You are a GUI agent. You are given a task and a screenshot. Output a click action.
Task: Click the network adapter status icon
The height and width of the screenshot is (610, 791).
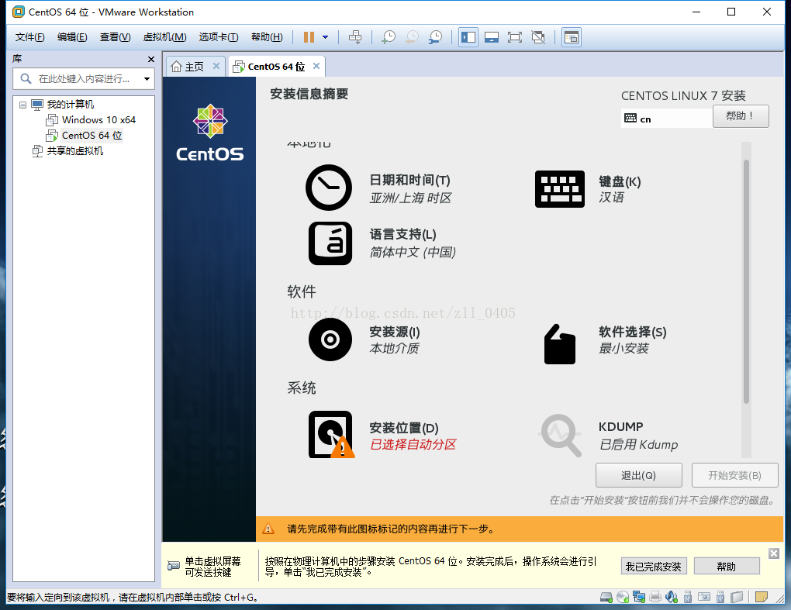[x=639, y=598]
